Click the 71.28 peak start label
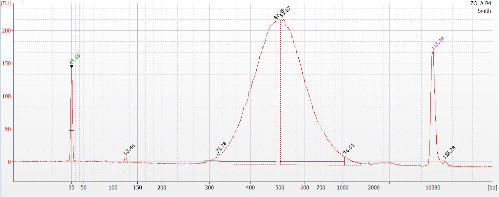Viewport: 499px width, 197px height. (221, 148)
